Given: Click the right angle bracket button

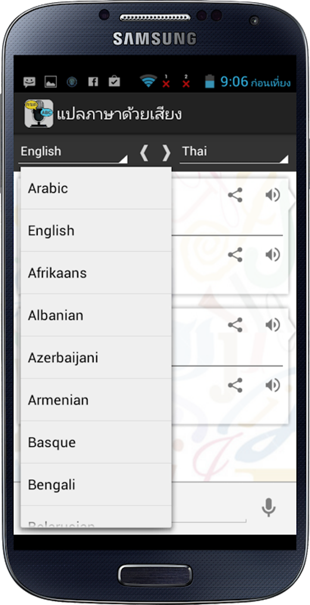Looking at the screenshot, I should coord(166,152).
